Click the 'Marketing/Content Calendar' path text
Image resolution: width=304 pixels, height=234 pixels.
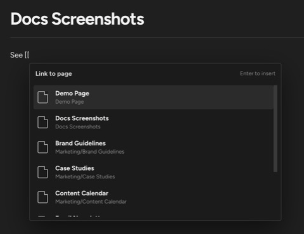[91, 202]
